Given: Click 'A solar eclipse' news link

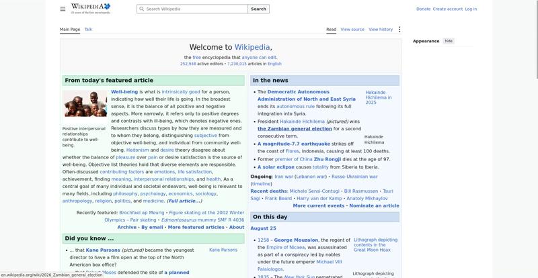Looking at the screenshot, I should pos(276,167).
